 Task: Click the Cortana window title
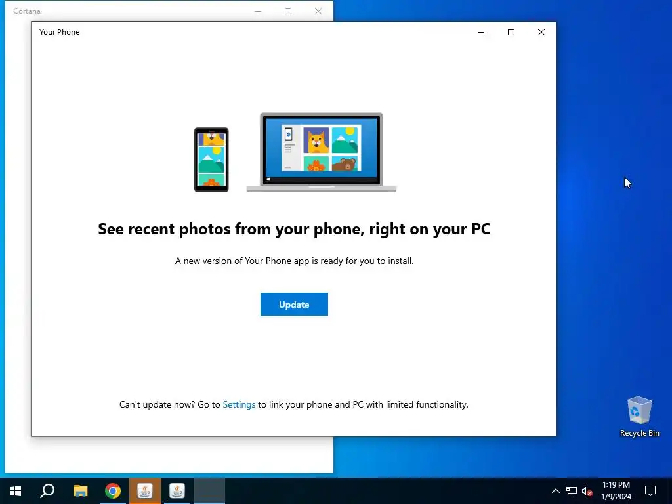26,11
